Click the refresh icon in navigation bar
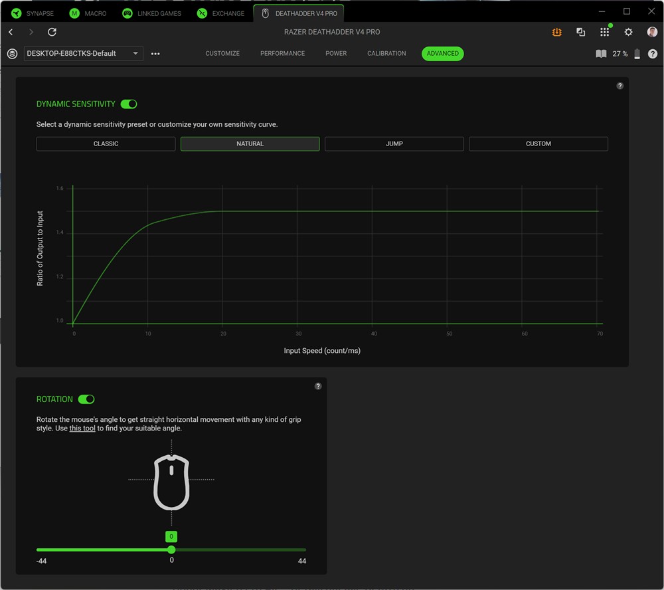 point(52,32)
